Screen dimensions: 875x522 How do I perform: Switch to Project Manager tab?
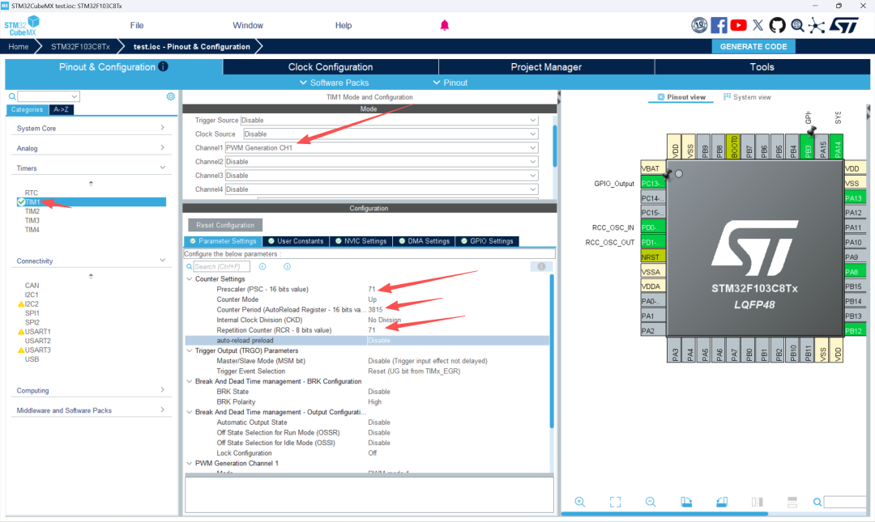tap(546, 67)
